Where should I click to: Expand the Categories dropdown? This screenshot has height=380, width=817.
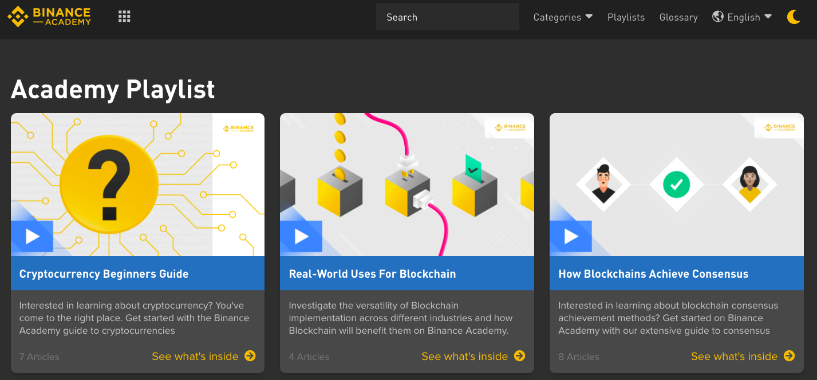pos(563,17)
